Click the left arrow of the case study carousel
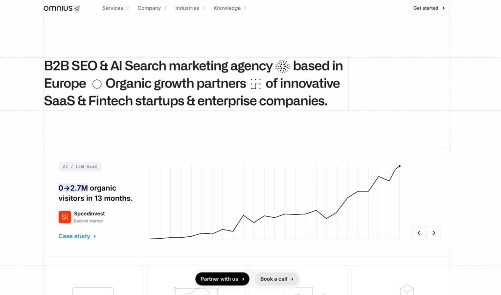501x295 pixels. [418, 232]
